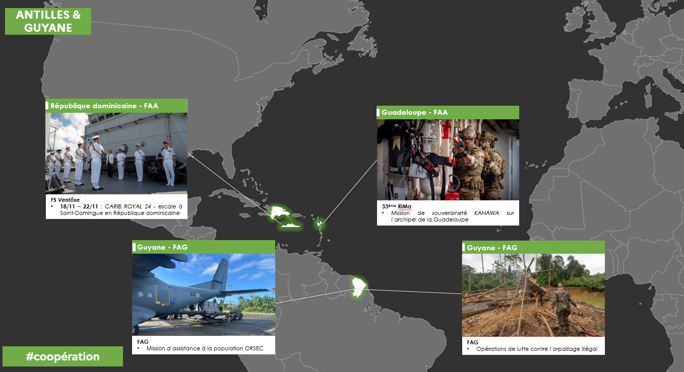This screenshot has height=372, width=684.
Task: Select Guyane - FAG header above gold-mining site photo
Action: (x=533, y=247)
